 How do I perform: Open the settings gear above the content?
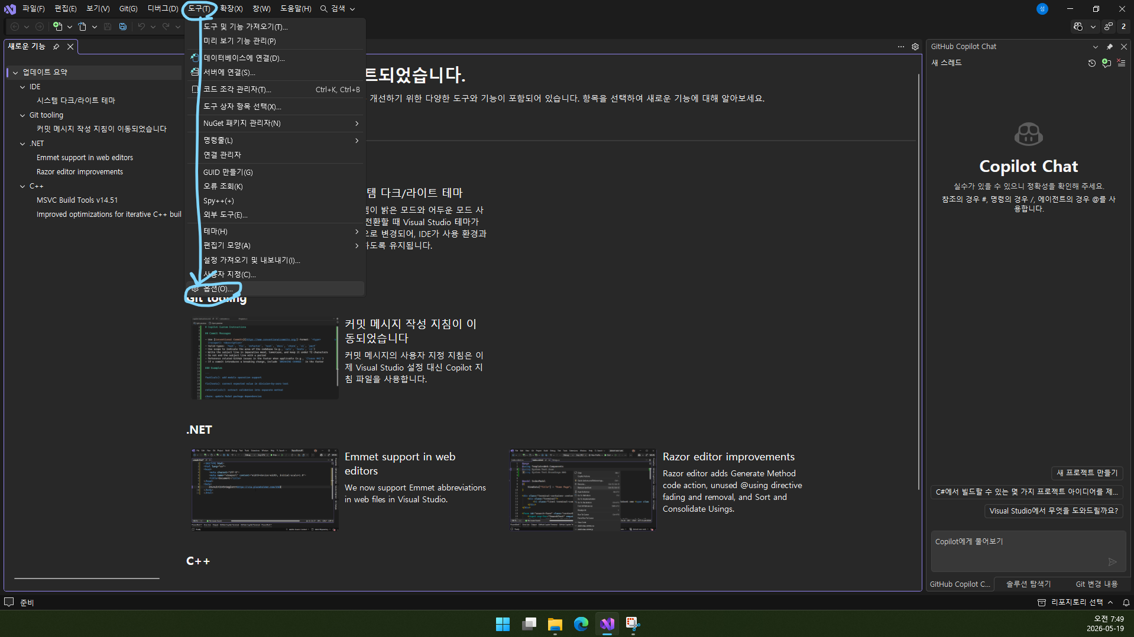(915, 47)
